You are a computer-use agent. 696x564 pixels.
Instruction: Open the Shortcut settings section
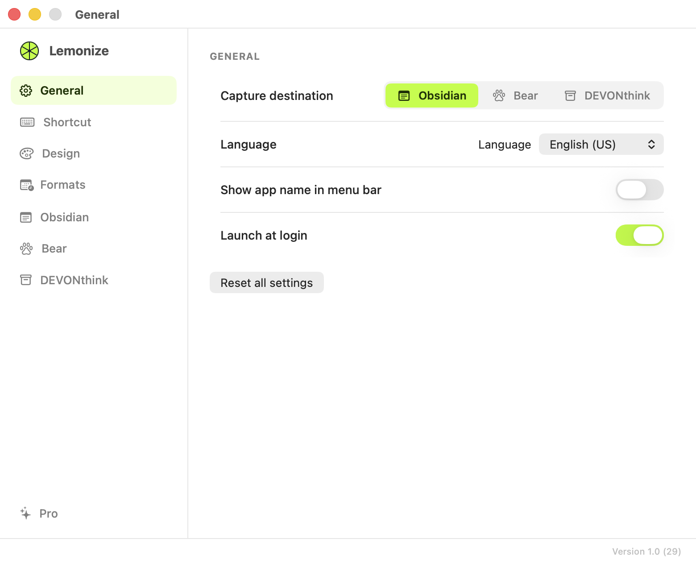[94, 122]
